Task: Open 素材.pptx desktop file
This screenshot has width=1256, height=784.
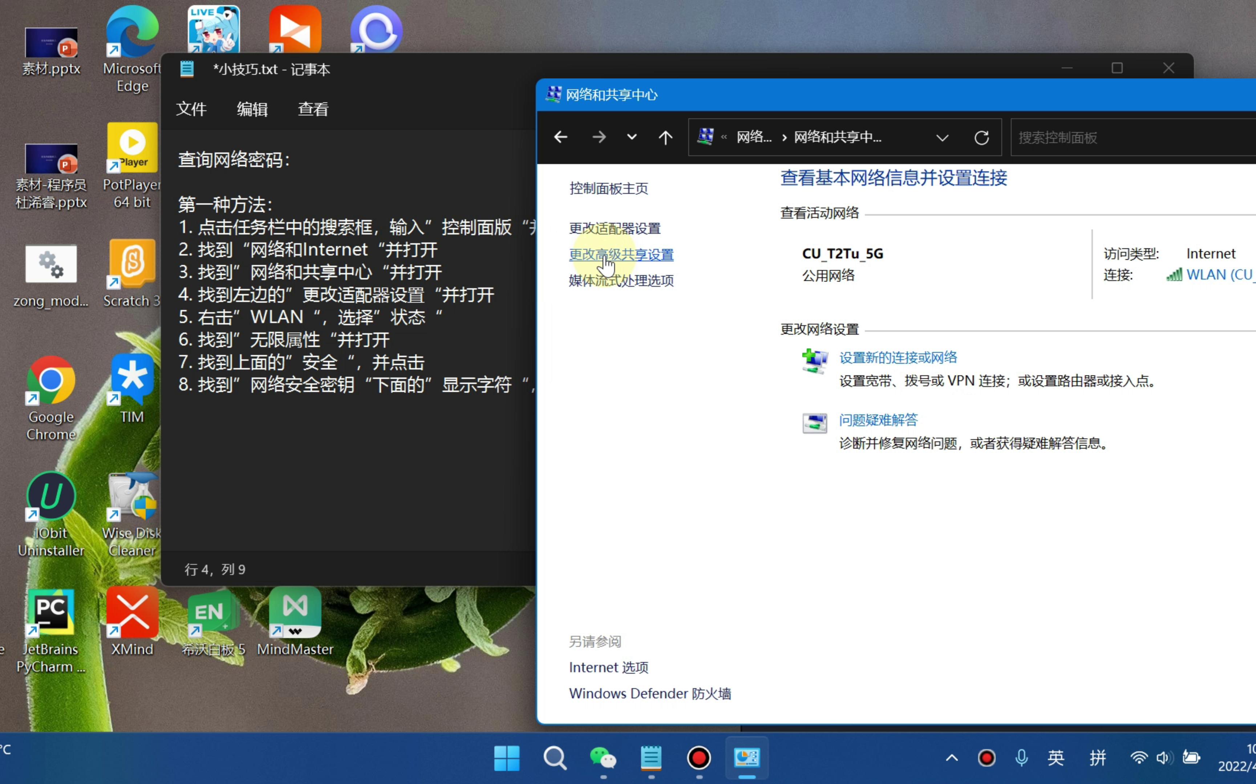Action: click(x=51, y=51)
